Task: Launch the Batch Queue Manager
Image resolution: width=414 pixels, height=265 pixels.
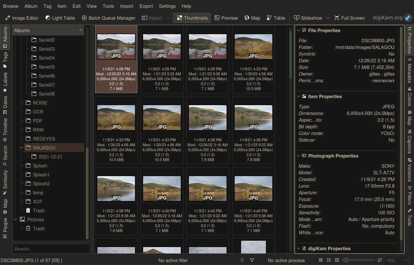Action: click(x=108, y=18)
